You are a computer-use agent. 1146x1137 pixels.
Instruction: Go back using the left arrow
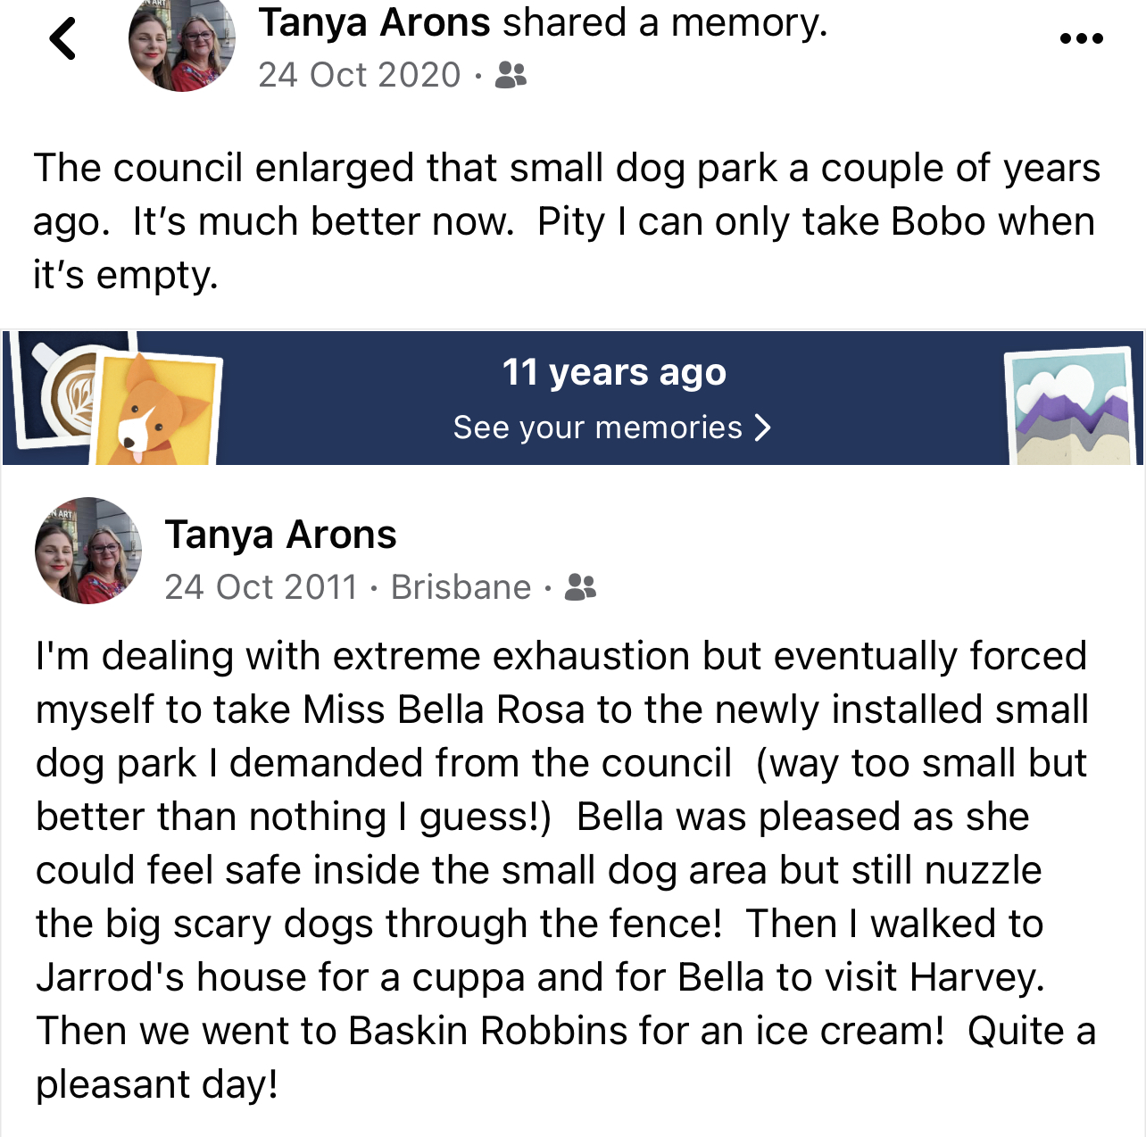62,39
